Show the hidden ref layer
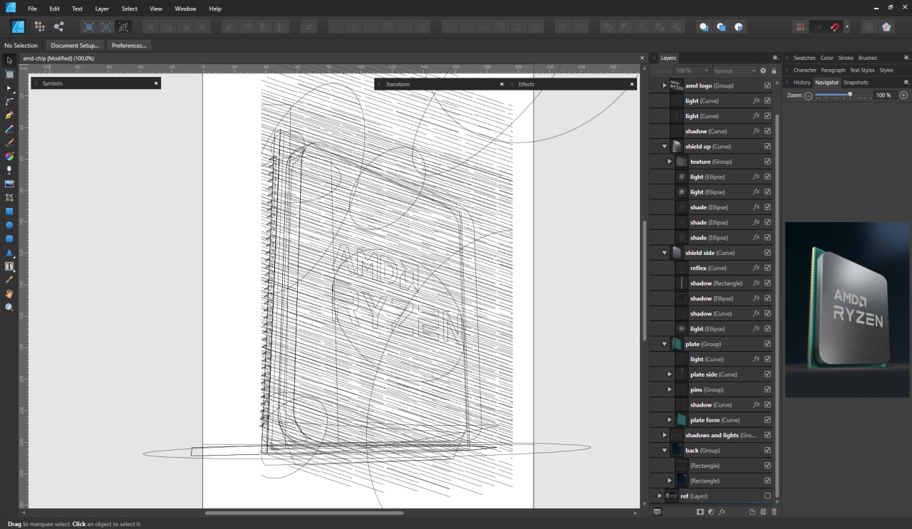The height and width of the screenshot is (529, 912). (x=767, y=496)
